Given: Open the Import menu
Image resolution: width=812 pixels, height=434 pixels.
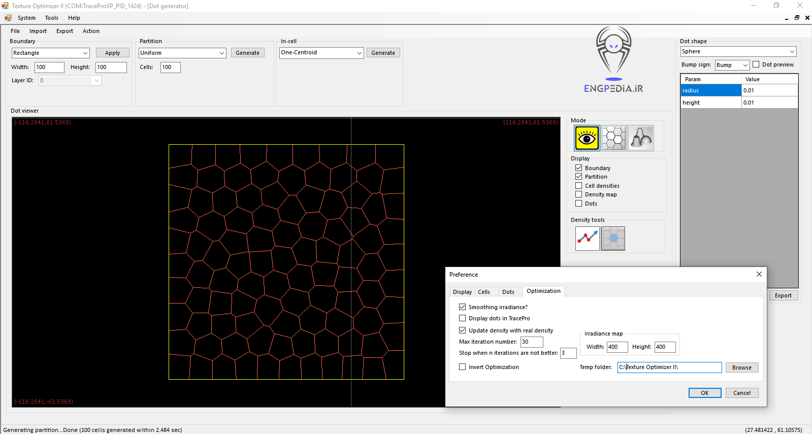Looking at the screenshot, I should coord(38,31).
